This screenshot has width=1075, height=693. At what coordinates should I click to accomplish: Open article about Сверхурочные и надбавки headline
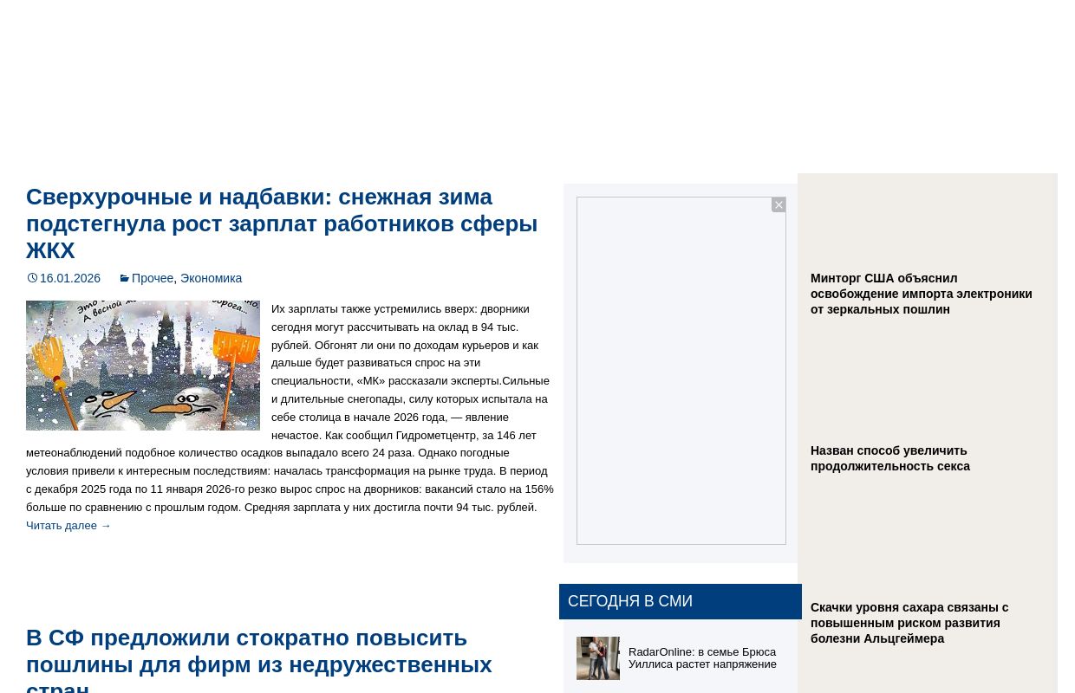click(x=282, y=223)
